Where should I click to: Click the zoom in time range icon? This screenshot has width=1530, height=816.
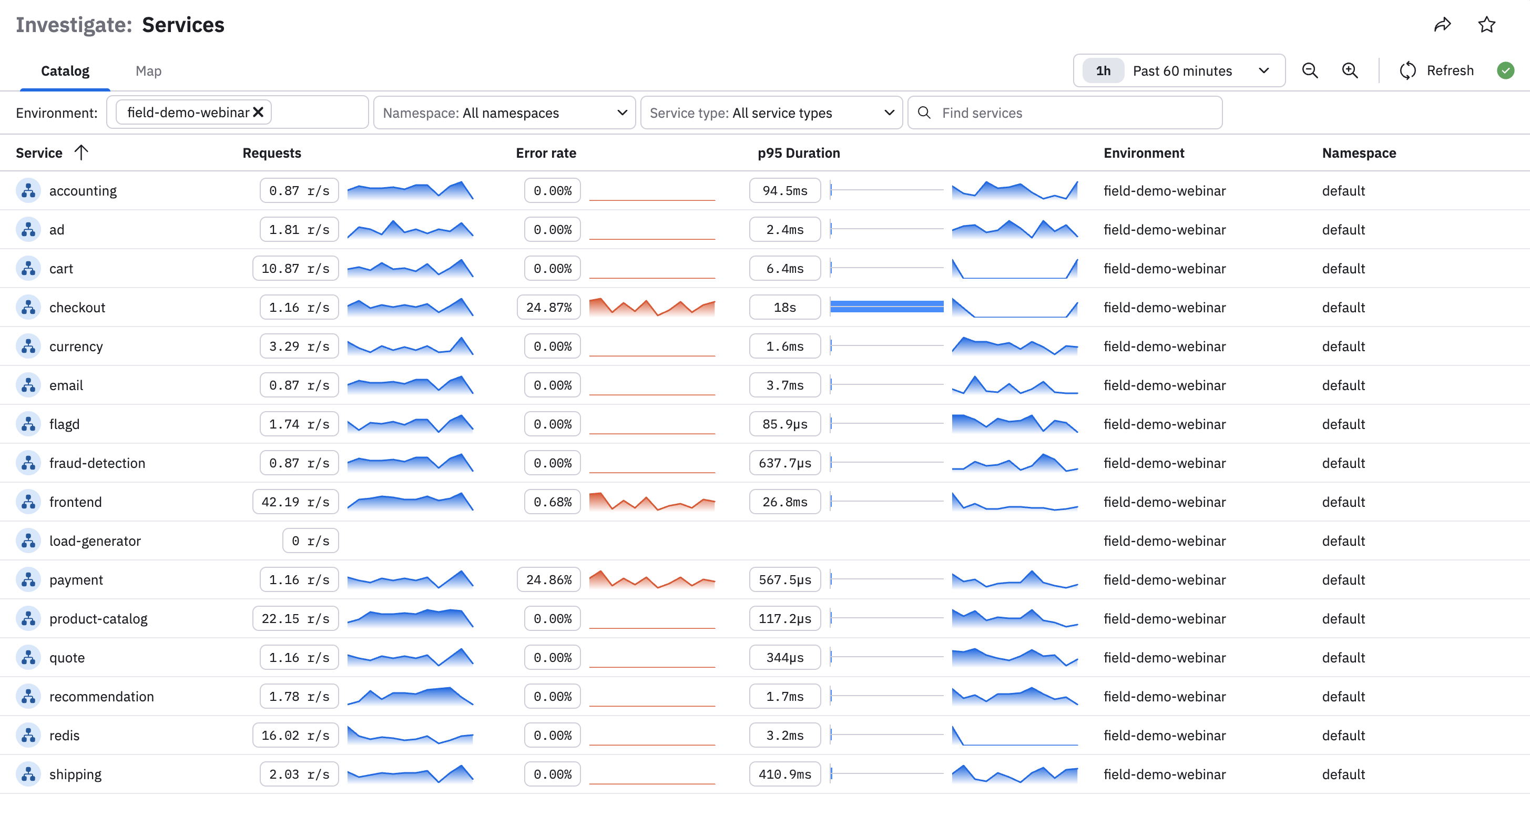coord(1350,70)
